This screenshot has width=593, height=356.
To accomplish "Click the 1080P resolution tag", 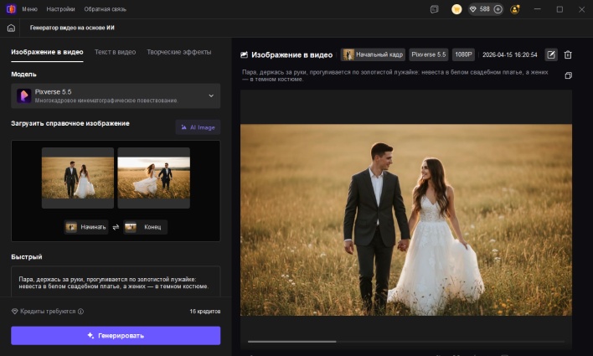I will pyautogui.click(x=463, y=54).
